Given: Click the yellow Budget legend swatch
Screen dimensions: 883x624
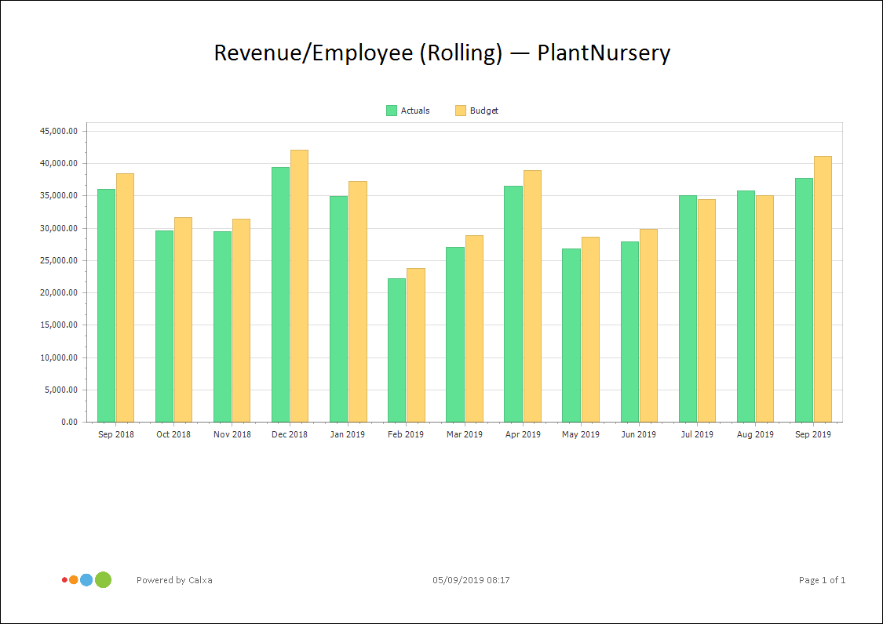Looking at the screenshot, I should pos(462,111).
